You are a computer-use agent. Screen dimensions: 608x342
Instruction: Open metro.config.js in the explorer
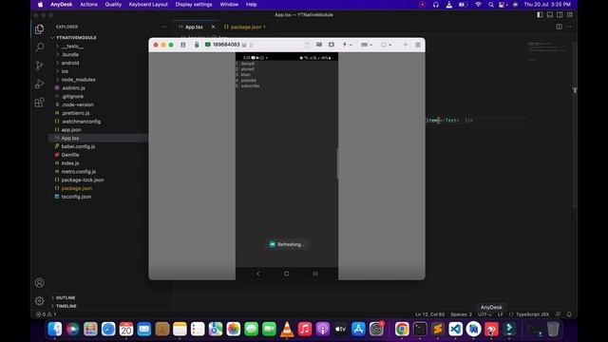coord(79,171)
